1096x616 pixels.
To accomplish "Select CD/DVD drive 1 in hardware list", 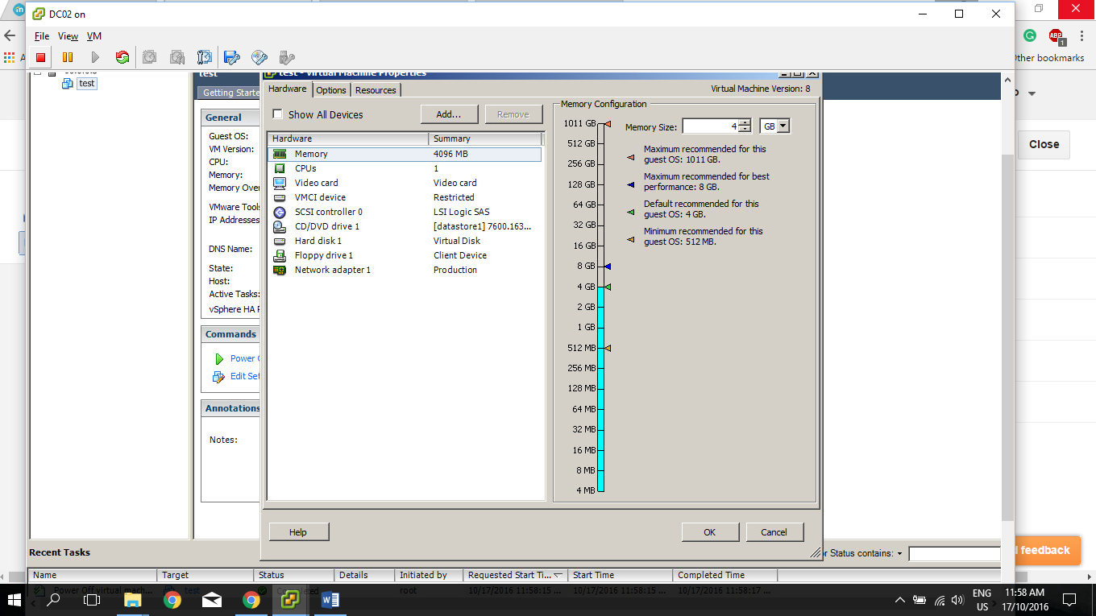I will click(x=405, y=226).
